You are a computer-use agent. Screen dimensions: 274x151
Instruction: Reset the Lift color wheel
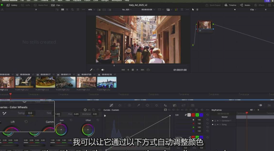26,122
